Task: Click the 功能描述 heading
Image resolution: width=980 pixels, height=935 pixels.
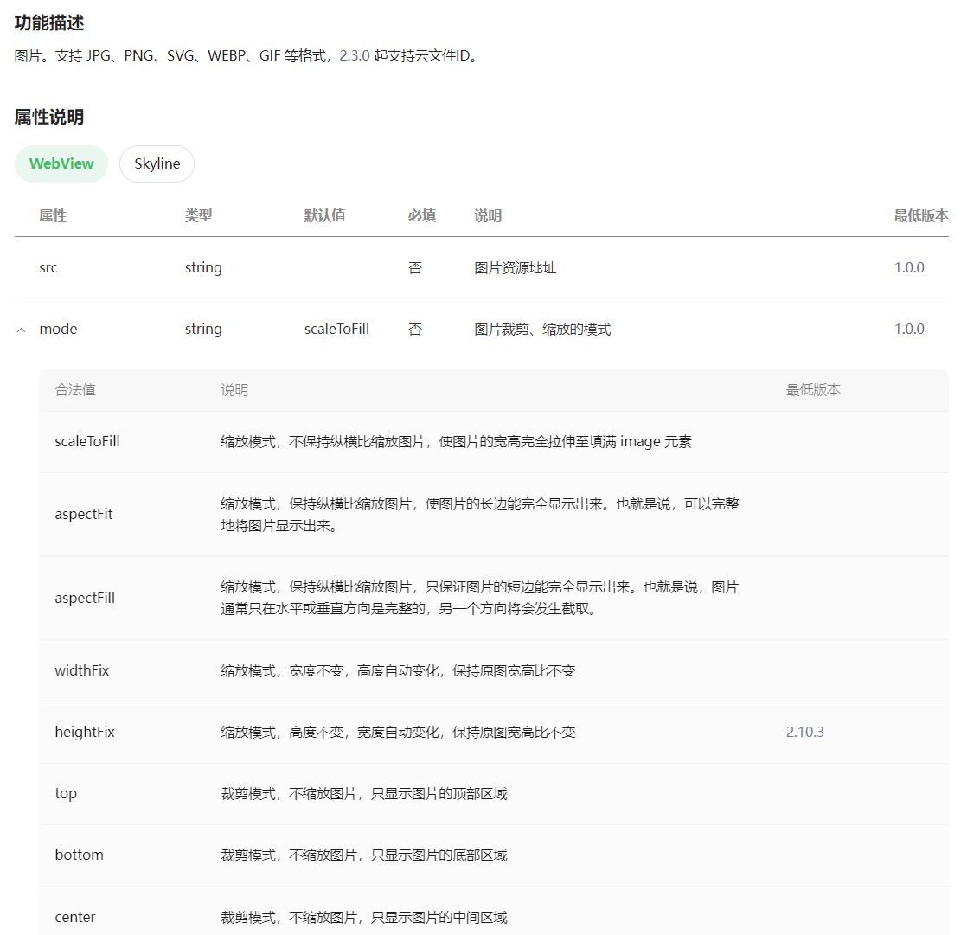Action: pos(49,23)
